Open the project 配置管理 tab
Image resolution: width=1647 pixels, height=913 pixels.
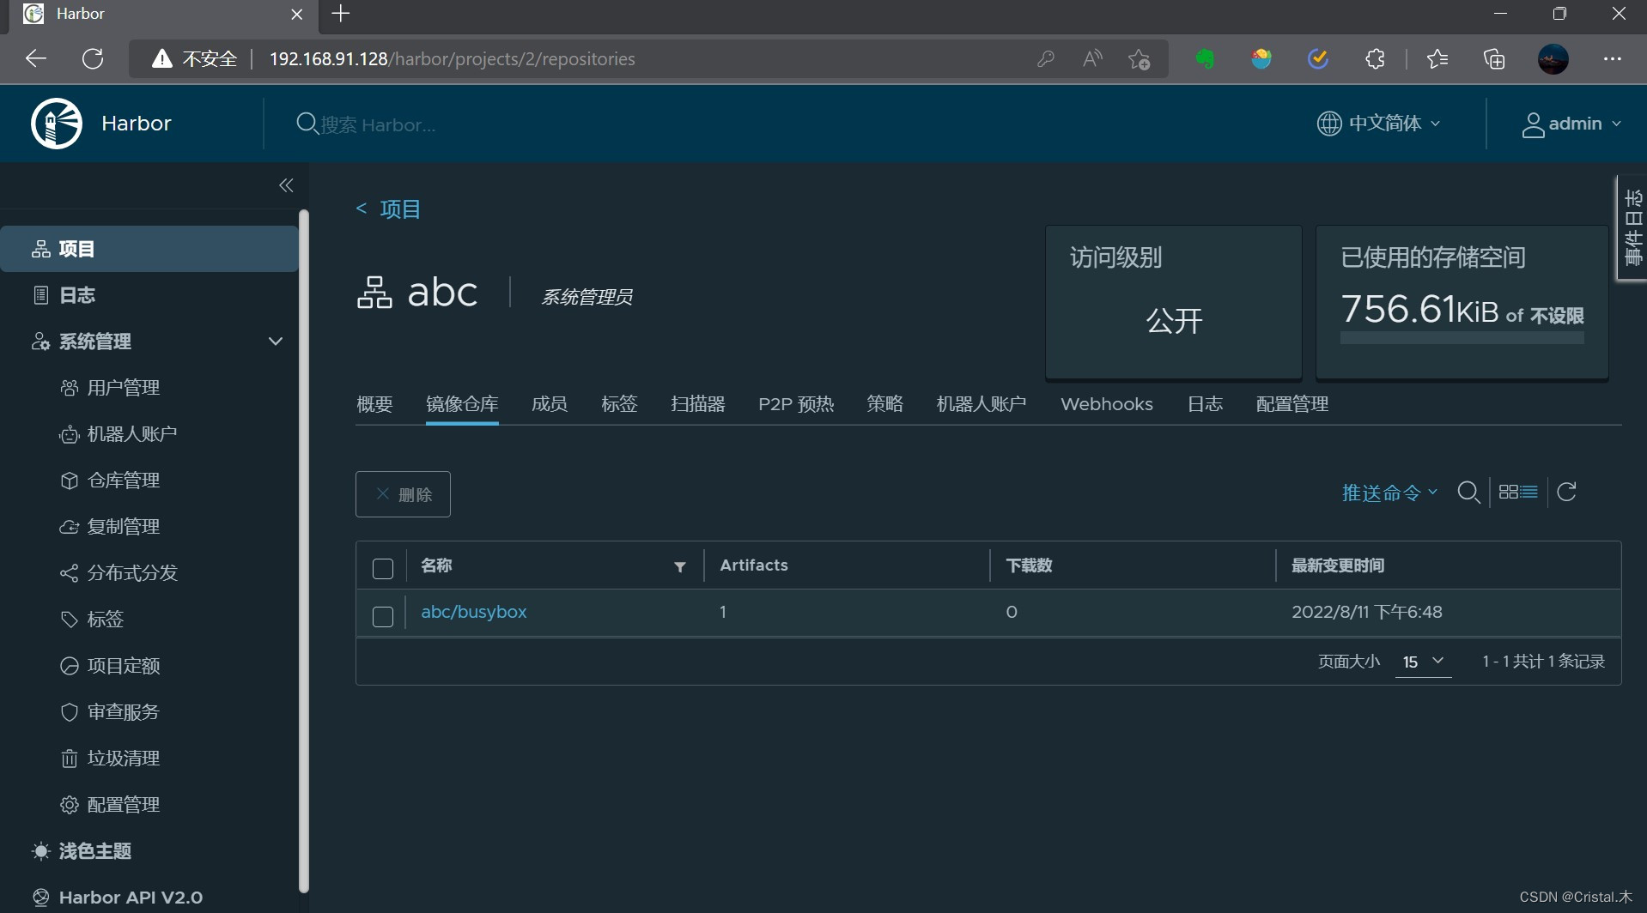tap(1292, 404)
